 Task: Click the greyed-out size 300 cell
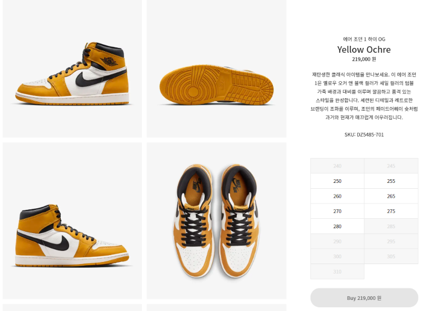coord(337,256)
